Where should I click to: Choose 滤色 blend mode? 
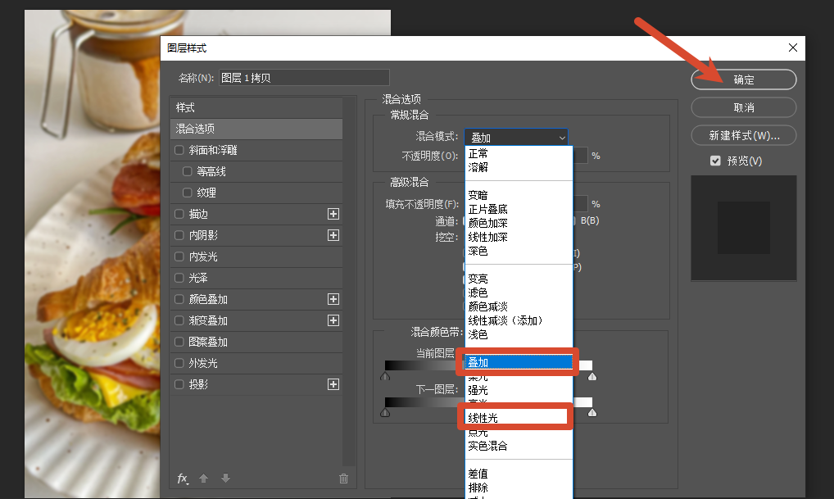[x=519, y=293]
